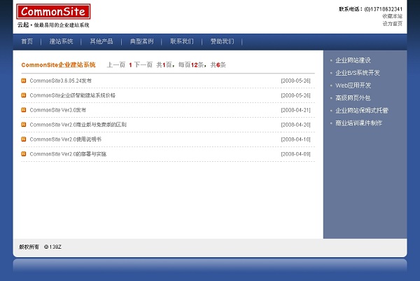Click the CommonSite企业建站系统 section heading

(58, 65)
